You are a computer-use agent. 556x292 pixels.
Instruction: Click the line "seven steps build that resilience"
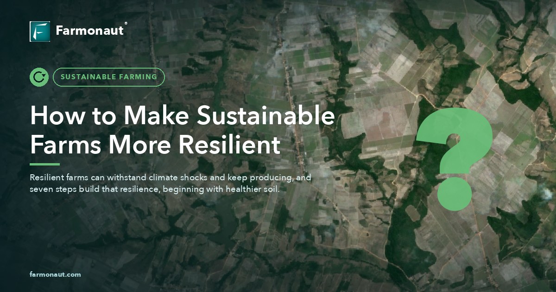click(x=154, y=190)
